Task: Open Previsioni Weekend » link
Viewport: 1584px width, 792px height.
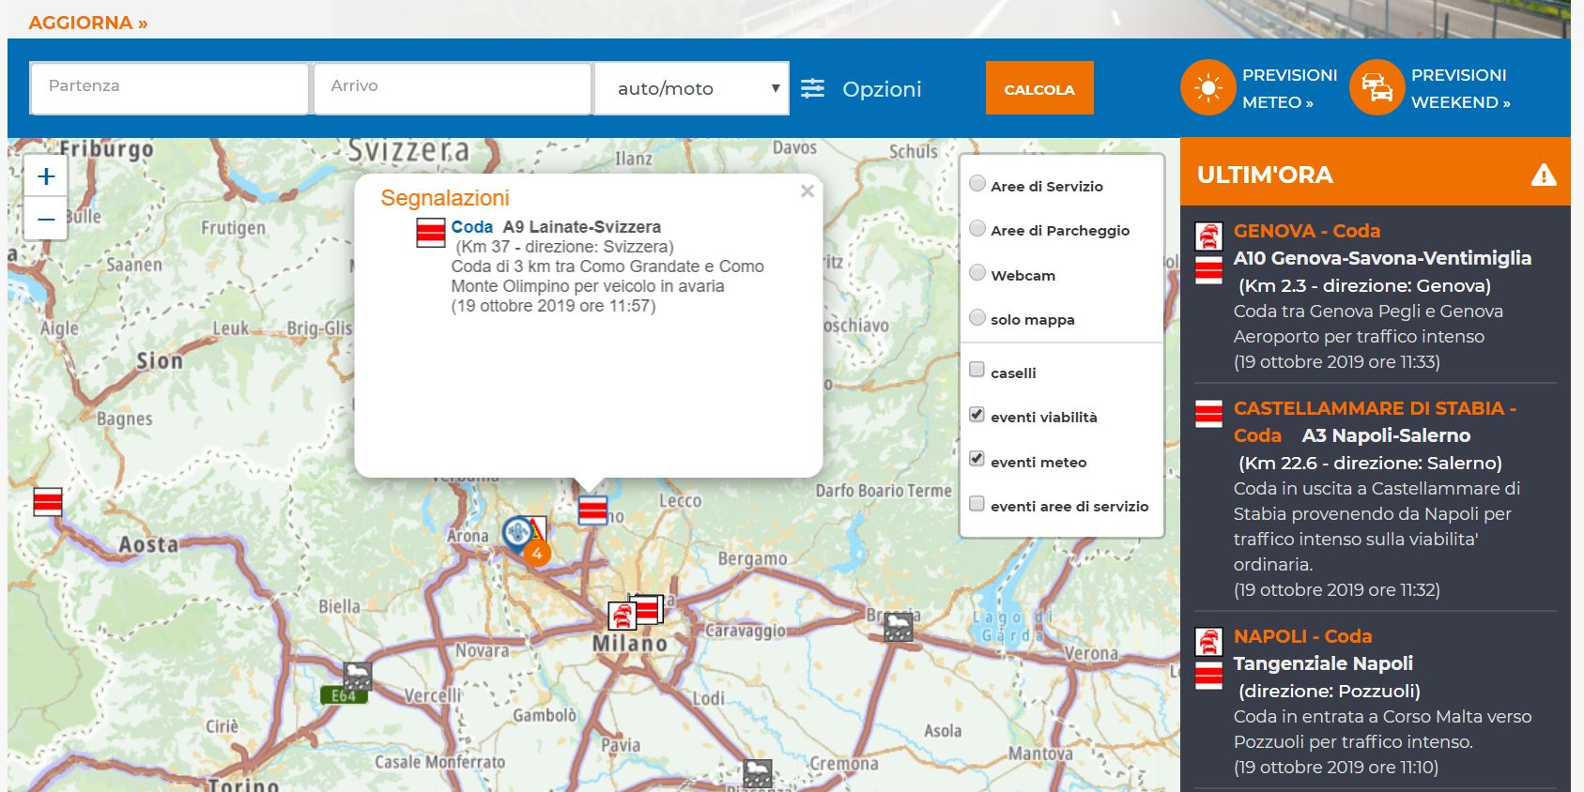Action: 1461,88
